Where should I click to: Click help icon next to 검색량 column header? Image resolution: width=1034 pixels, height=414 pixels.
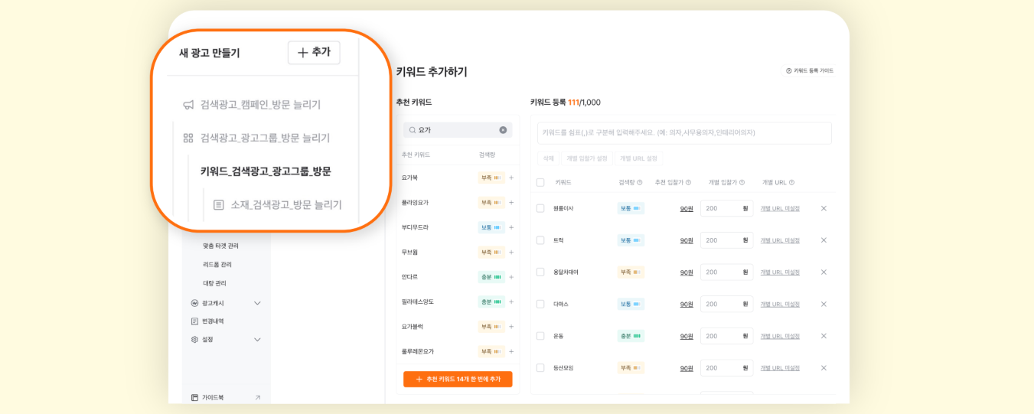(640, 182)
